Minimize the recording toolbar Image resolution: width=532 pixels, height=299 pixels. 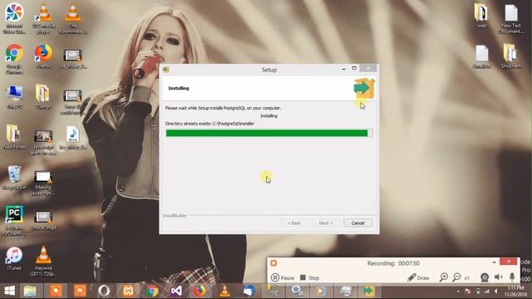(494, 262)
